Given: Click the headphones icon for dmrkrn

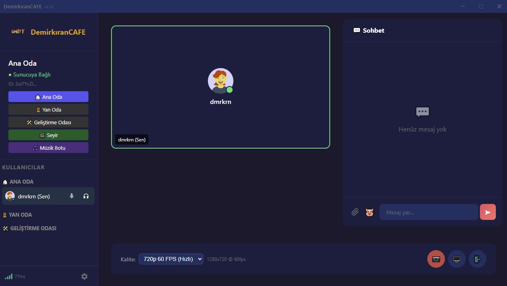Looking at the screenshot, I should coord(86,196).
